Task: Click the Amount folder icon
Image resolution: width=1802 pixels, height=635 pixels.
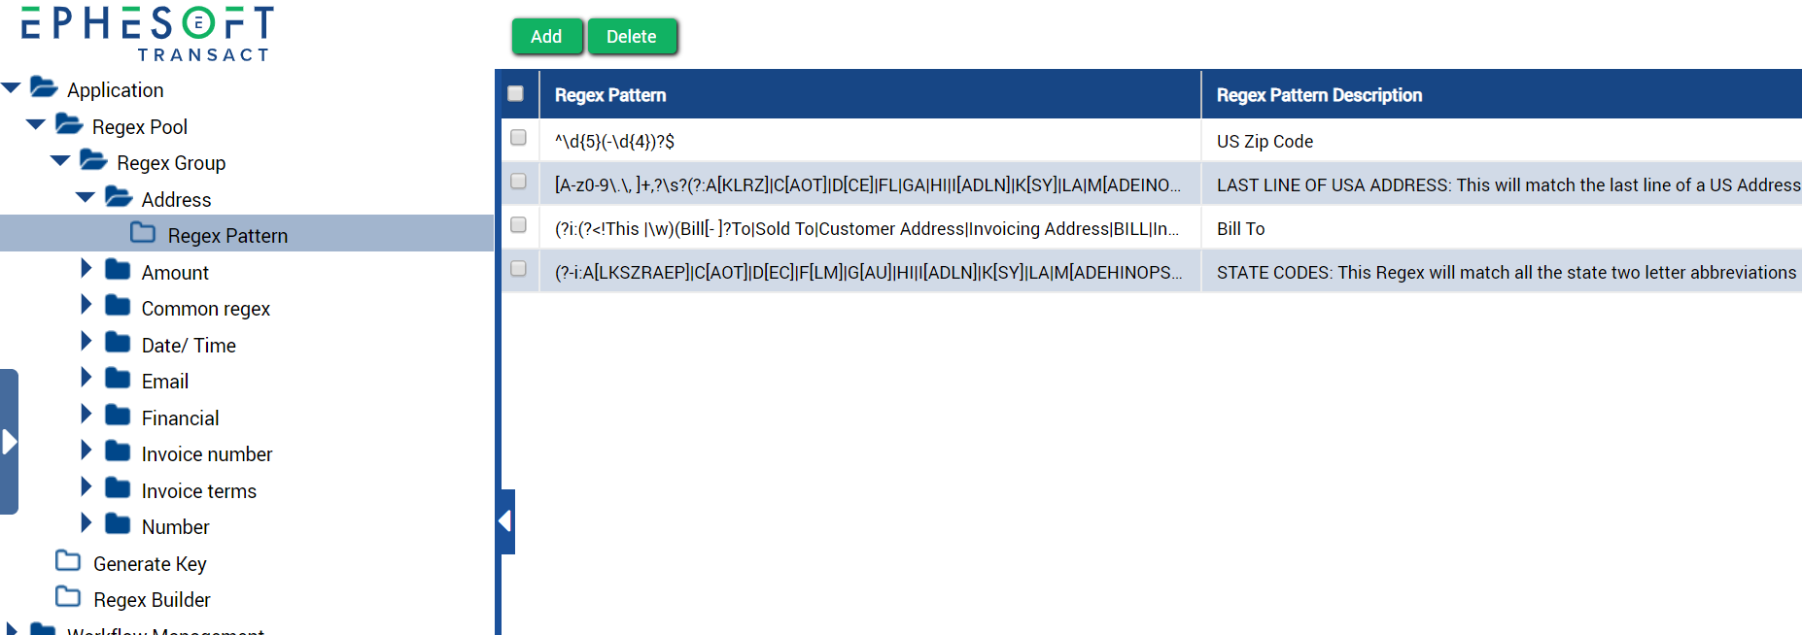Action: click(118, 270)
